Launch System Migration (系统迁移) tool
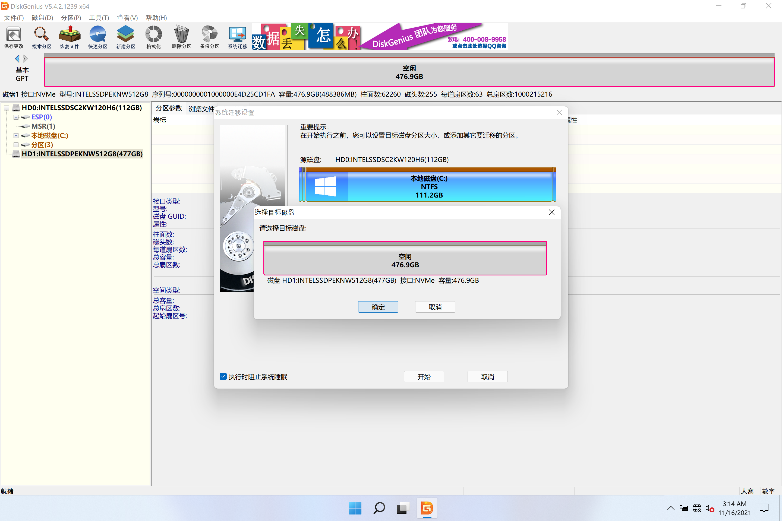The width and height of the screenshot is (782, 521). [237, 37]
